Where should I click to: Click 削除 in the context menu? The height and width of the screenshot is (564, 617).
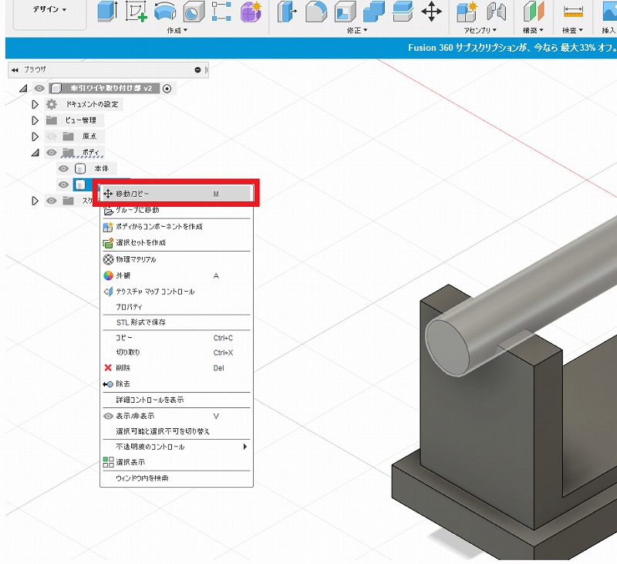[123, 368]
